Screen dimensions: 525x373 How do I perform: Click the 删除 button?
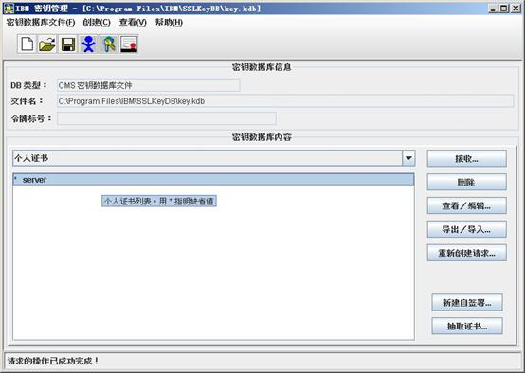pos(467,182)
